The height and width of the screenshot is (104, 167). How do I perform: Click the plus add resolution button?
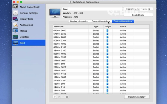[55, 97]
